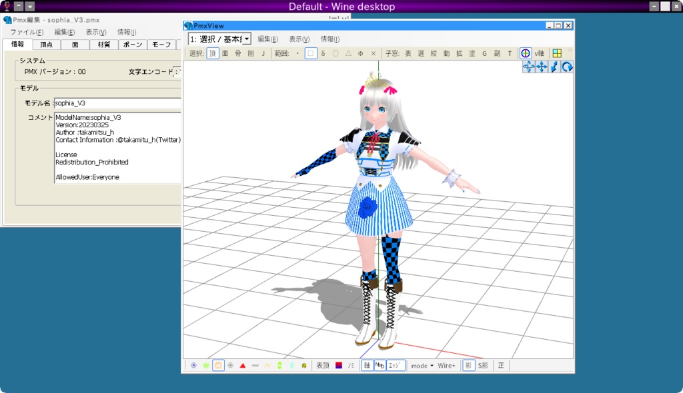Open PmxView 編集(E) menu
Screen dimensions: 683x393
(x=267, y=39)
